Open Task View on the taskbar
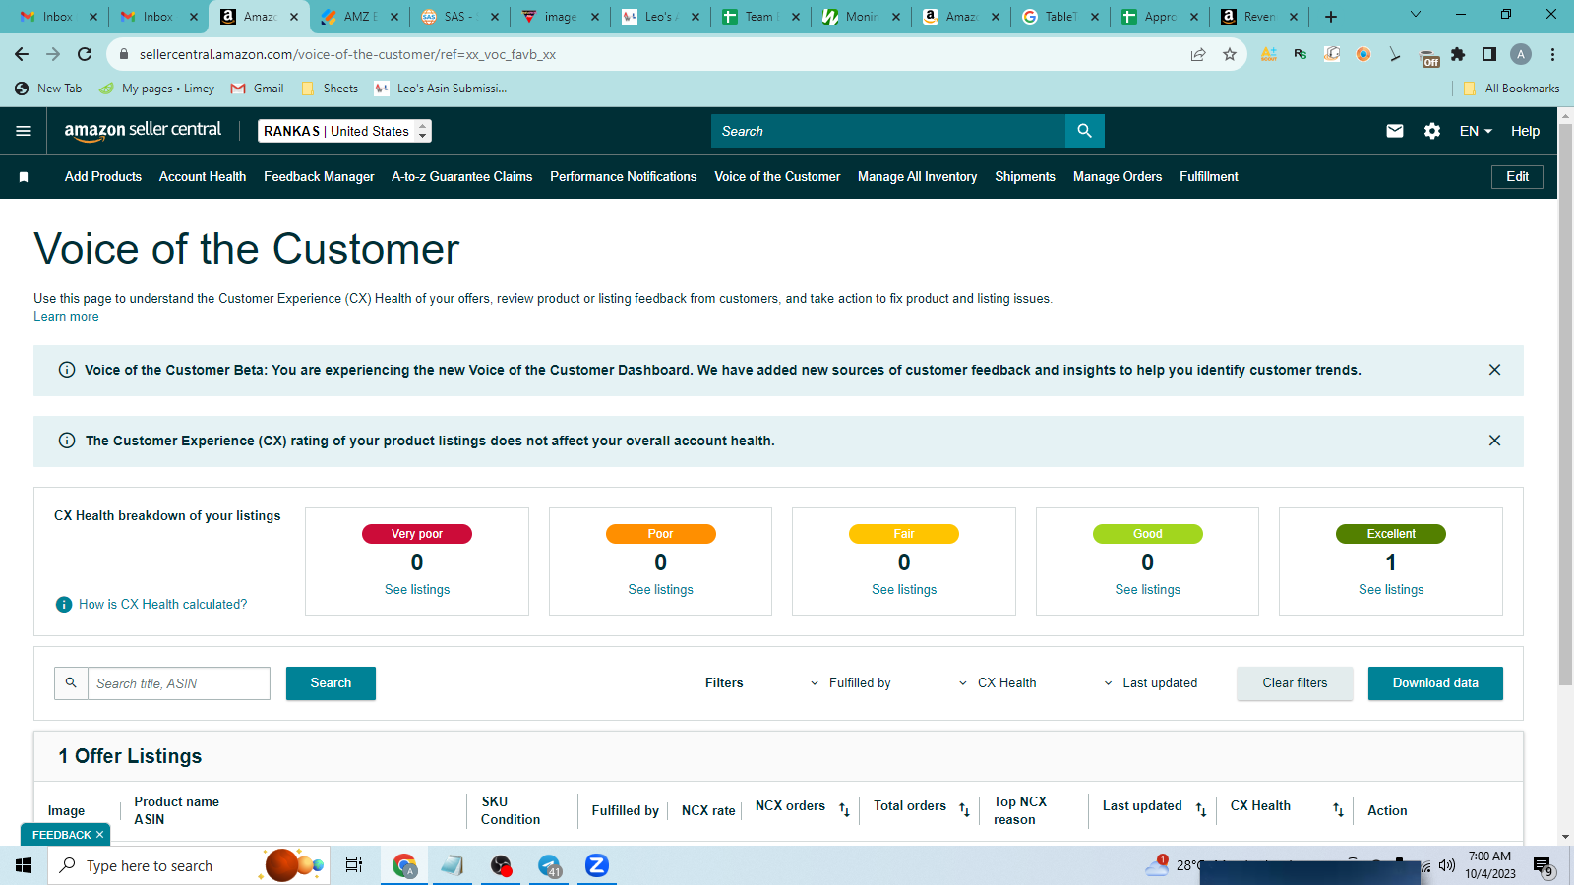1574x885 pixels. pyautogui.click(x=354, y=865)
